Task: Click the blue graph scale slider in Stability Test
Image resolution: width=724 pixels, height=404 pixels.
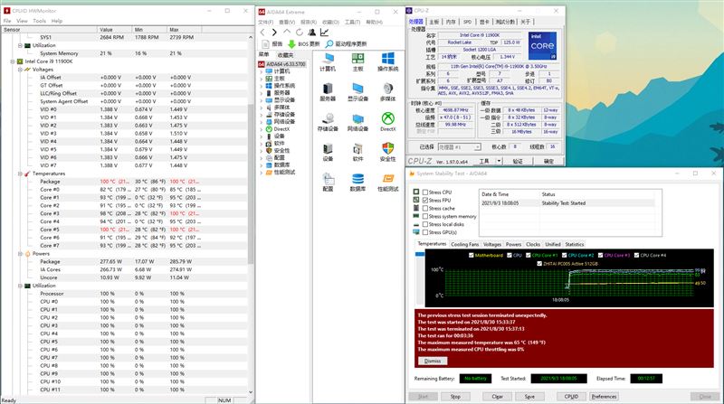Action: [420, 254]
